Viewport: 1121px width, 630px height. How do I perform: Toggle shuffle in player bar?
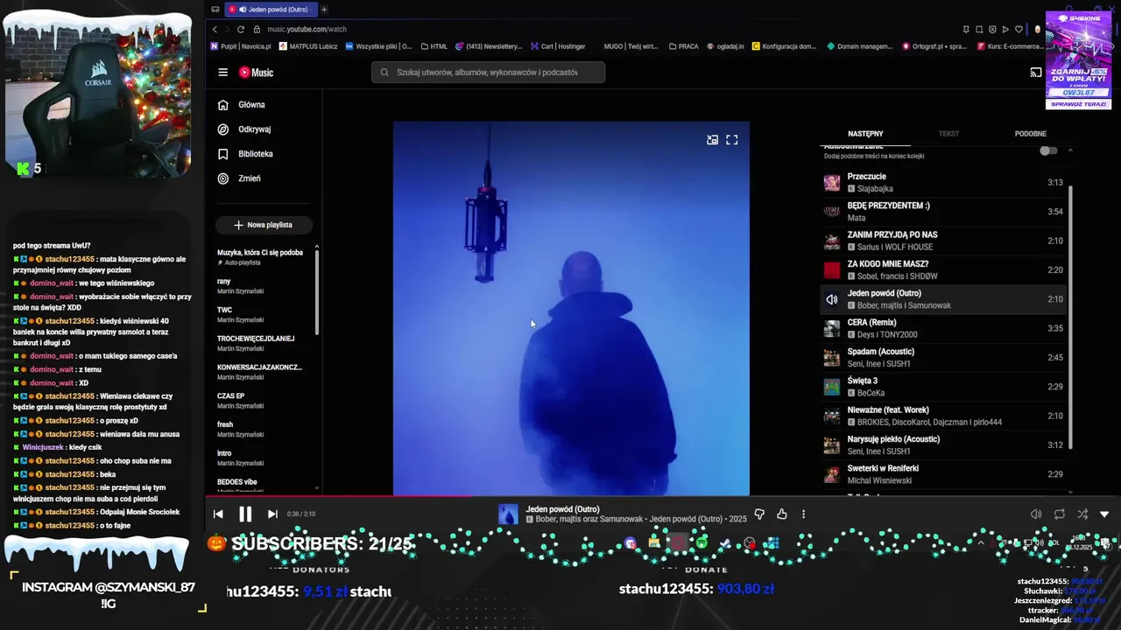[1082, 514]
